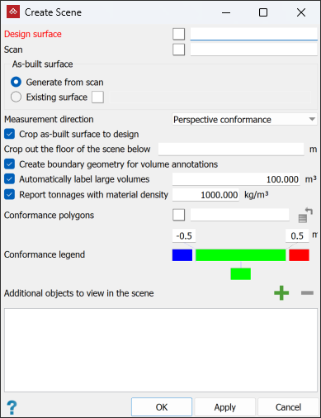Click the small green midpoint legend swatch
The height and width of the screenshot is (418, 321).
click(241, 273)
